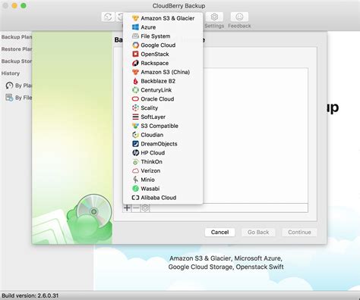
Task: Choose Minio storage entry
Action: 163,180
